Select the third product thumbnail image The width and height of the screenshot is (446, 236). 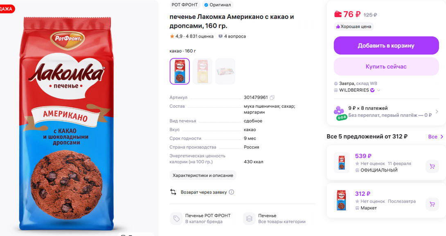click(x=225, y=71)
